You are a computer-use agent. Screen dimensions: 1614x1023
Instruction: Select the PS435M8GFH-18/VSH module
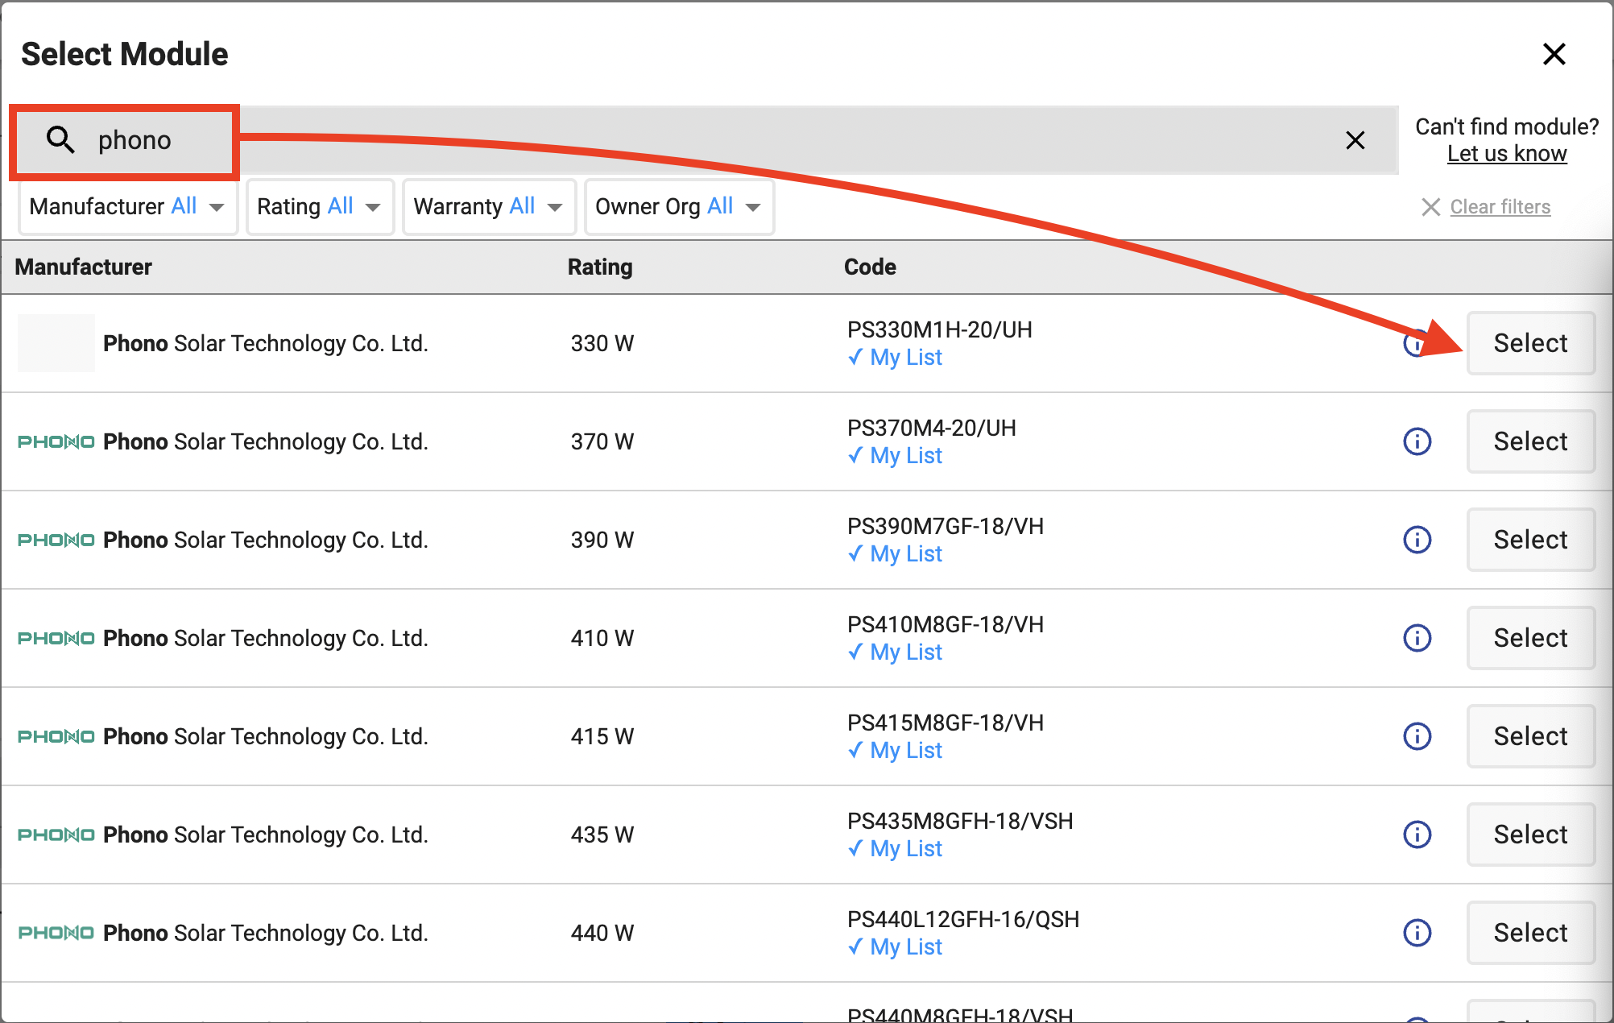[x=1530, y=835]
